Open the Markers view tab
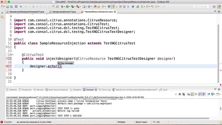Screen dimensions: 222x125 [11, 90]
